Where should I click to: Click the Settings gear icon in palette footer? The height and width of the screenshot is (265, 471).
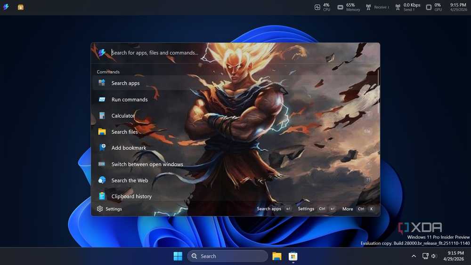click(x=100, y=209)
